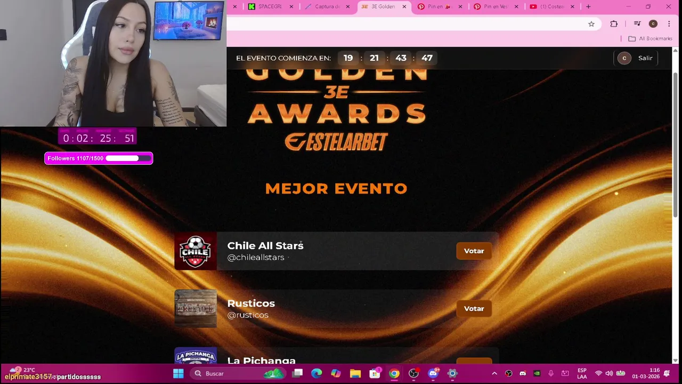
Task: Click the Chile All Stars title
Action: click(265, 245)
